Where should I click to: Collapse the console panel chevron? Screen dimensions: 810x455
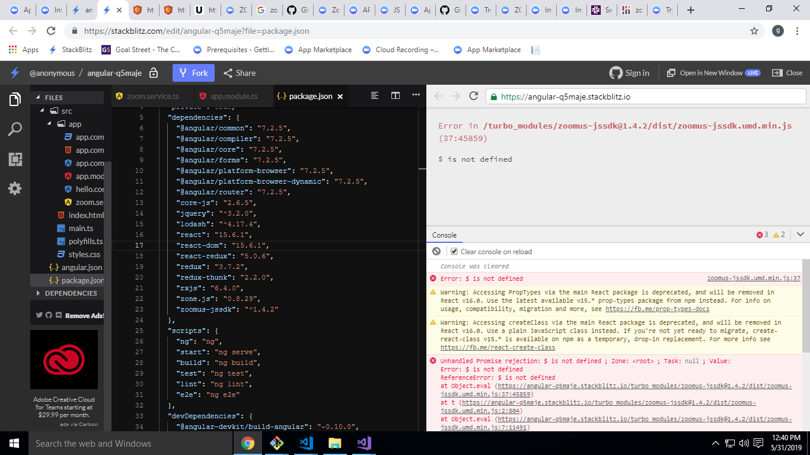[800, 235]
